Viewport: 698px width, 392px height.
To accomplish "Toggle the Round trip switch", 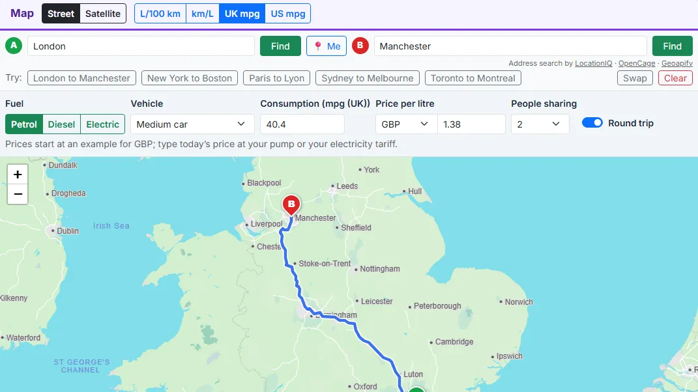I will coord(592,123).
